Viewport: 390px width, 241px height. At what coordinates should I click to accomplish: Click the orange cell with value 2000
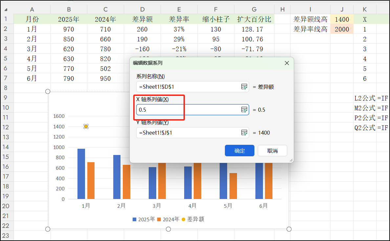pos(342,29)
